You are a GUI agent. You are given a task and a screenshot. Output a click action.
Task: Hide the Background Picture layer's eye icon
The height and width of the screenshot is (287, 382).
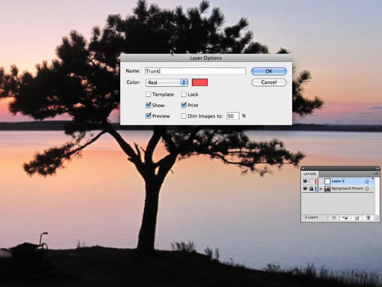(x=305, y=189)
